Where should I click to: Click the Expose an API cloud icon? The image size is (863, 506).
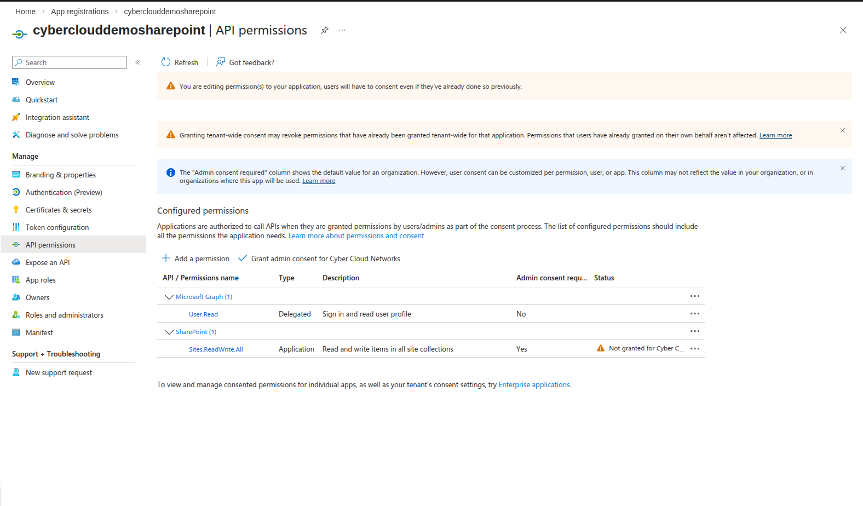(16, 262)
